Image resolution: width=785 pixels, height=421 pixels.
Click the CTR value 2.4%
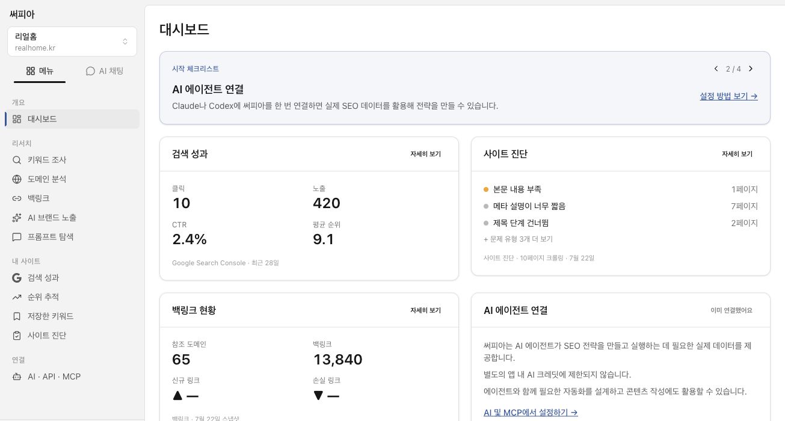point(189,239)
